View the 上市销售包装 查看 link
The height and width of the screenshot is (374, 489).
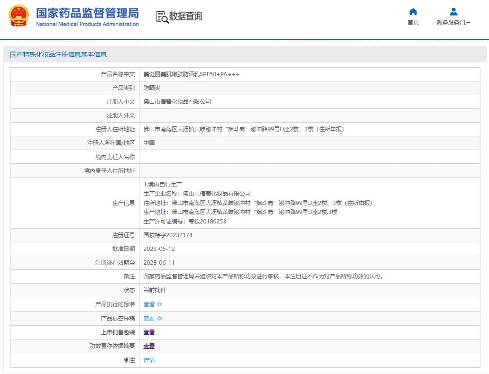149,332
